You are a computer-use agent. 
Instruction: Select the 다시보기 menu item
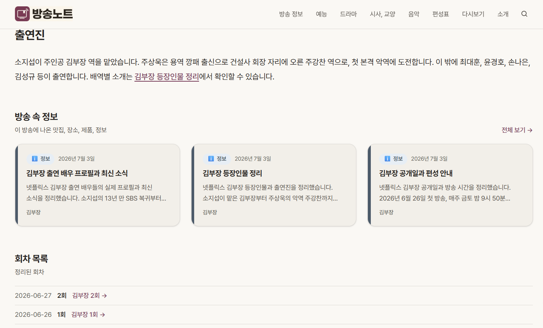473,14
